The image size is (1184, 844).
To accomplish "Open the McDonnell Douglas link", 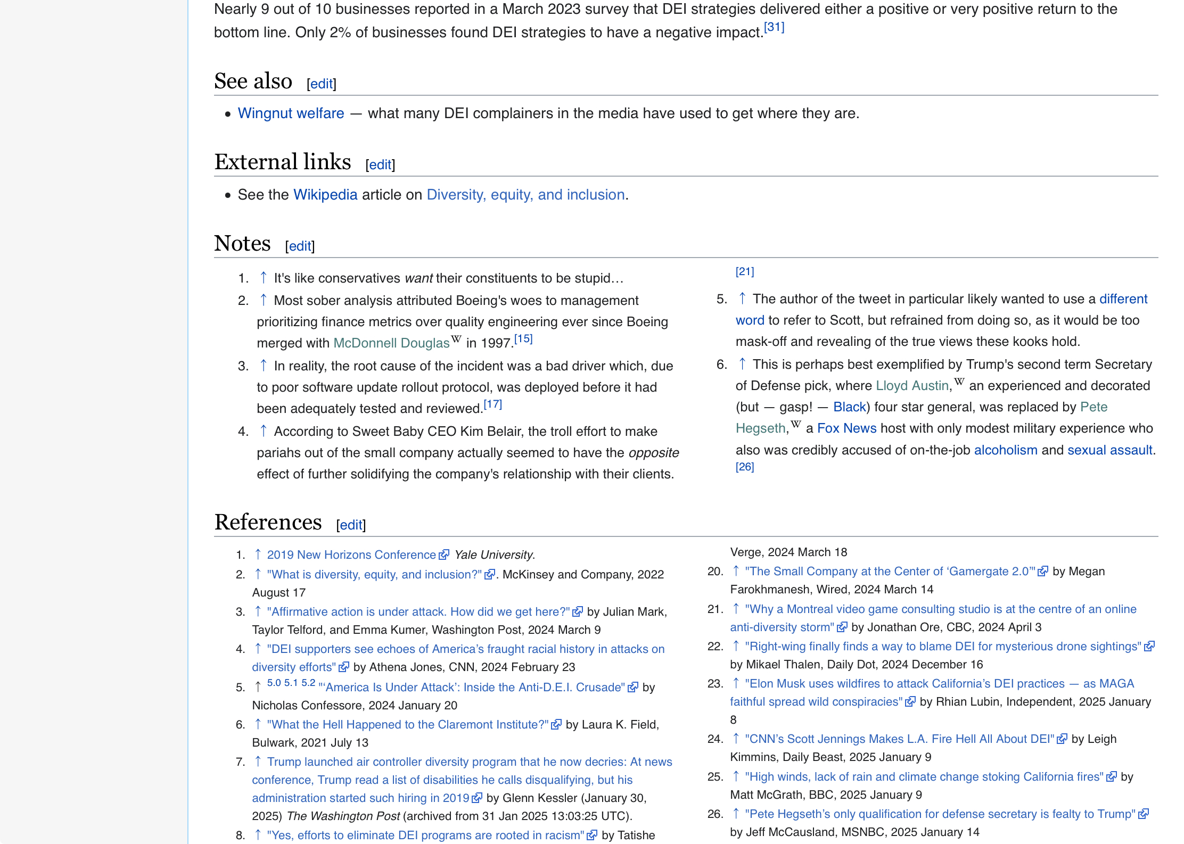I will (391, 343).
